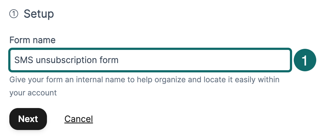The height and width of the screenshot is (136, 319).
Task: Click the teal number 1 callout badge
Action: (x=305, y=60)
